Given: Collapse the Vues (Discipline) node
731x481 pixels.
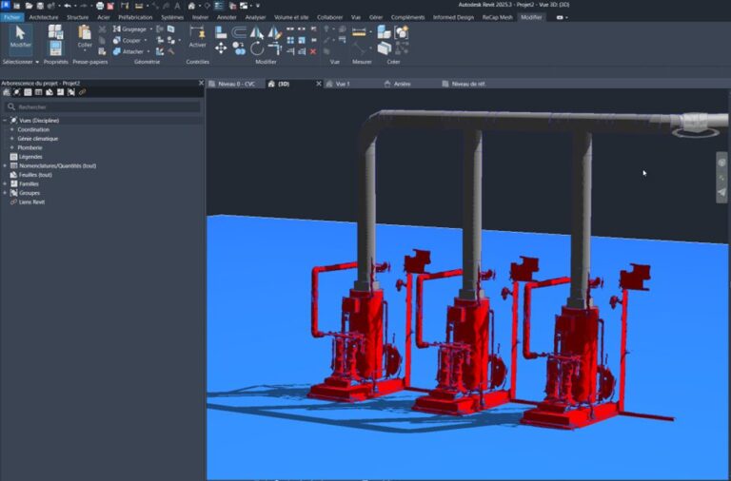Looking at the screenshot, I should 5,121.
